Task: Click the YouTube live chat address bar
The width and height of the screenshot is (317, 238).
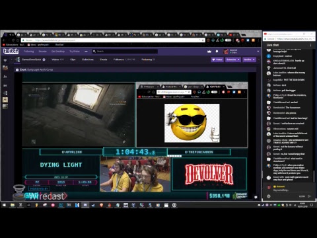Action: (x=289, y=39)
